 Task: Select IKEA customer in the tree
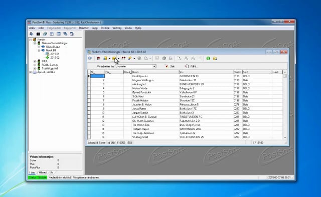(45, 61)
